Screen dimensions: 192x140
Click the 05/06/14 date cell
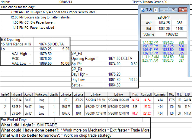tap(66, 2)
